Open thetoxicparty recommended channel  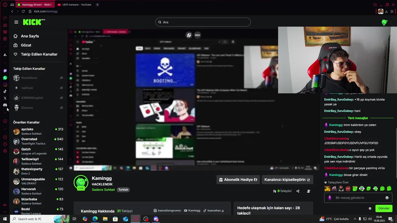pos(38,171)
